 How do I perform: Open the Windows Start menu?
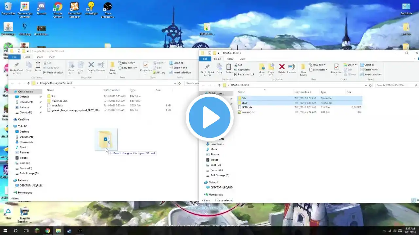(5, 231)
